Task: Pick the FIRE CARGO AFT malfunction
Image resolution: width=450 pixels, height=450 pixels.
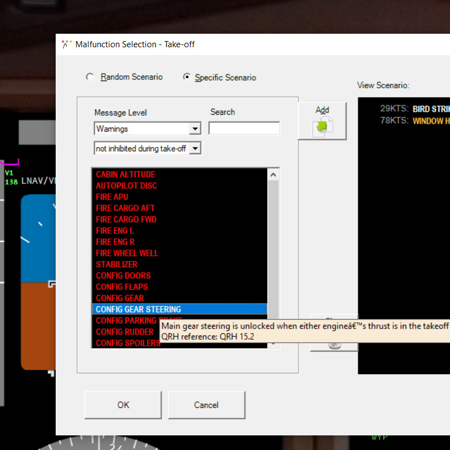Action: tap(125, 208)
